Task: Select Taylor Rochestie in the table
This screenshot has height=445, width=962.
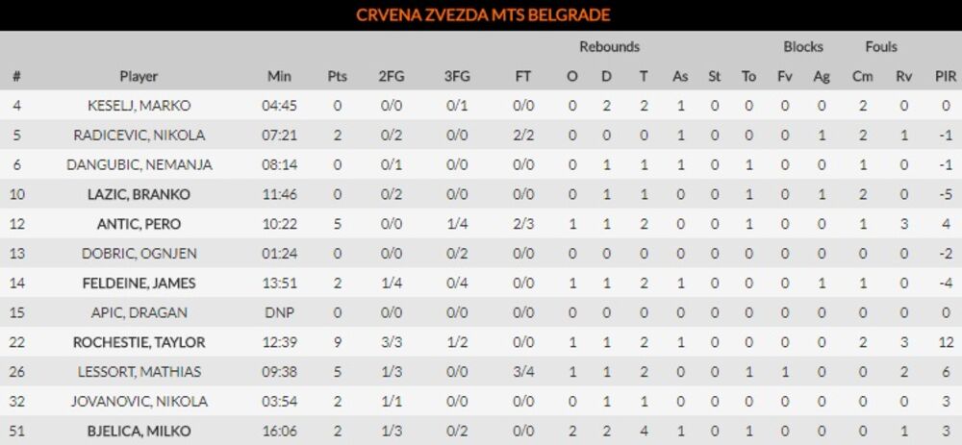Action: 139,342
